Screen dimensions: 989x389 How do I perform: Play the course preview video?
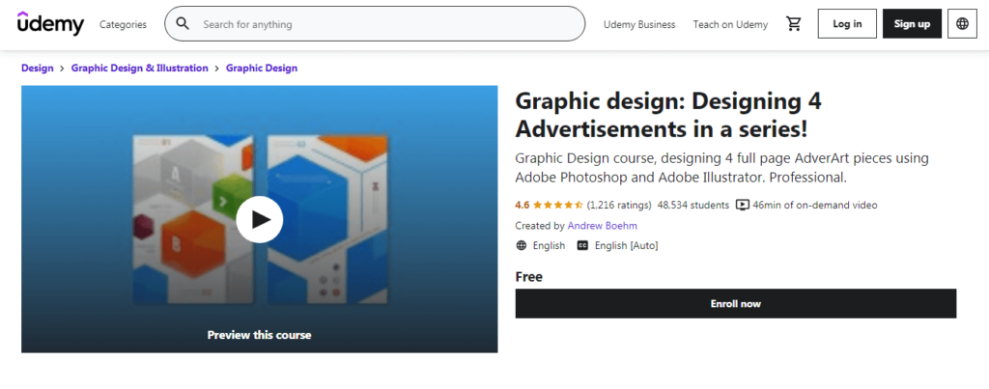pos(259,219)
